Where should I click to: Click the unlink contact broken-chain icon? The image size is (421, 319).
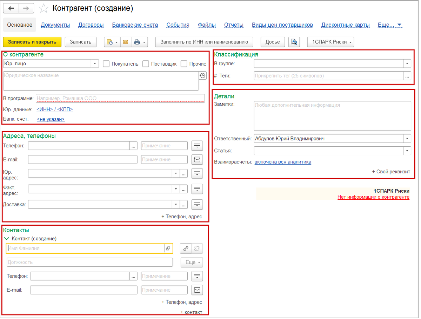(197, 248)
